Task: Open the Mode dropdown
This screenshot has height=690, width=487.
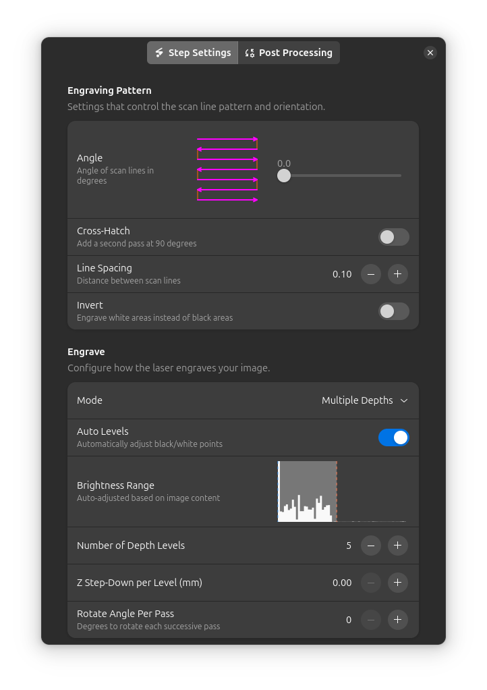Action: (364, 400)
